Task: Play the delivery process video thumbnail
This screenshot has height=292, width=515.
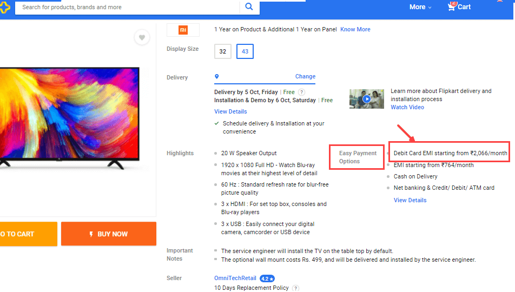Action: tap(367, 99)
